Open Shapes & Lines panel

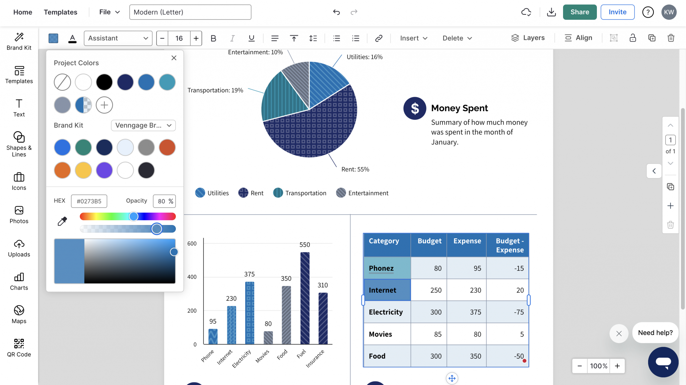click(19, 144)
